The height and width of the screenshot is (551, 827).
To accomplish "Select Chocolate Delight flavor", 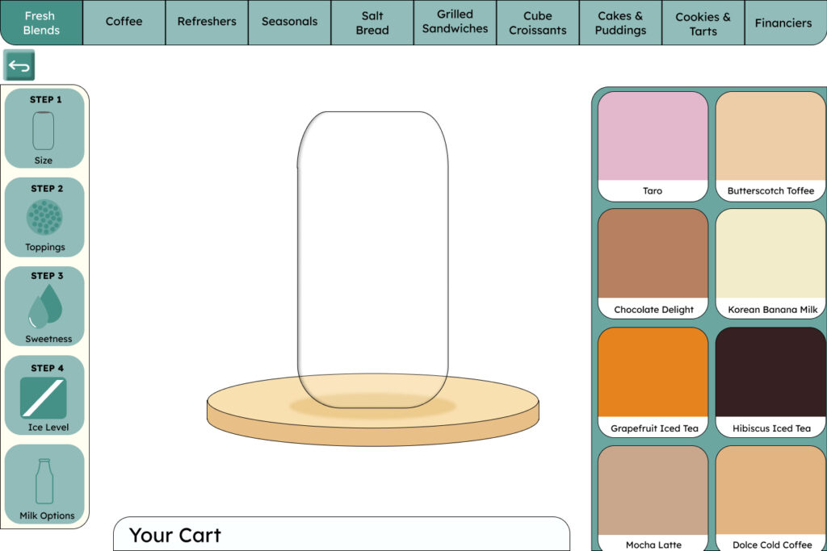I will click(x=653, y=254).
